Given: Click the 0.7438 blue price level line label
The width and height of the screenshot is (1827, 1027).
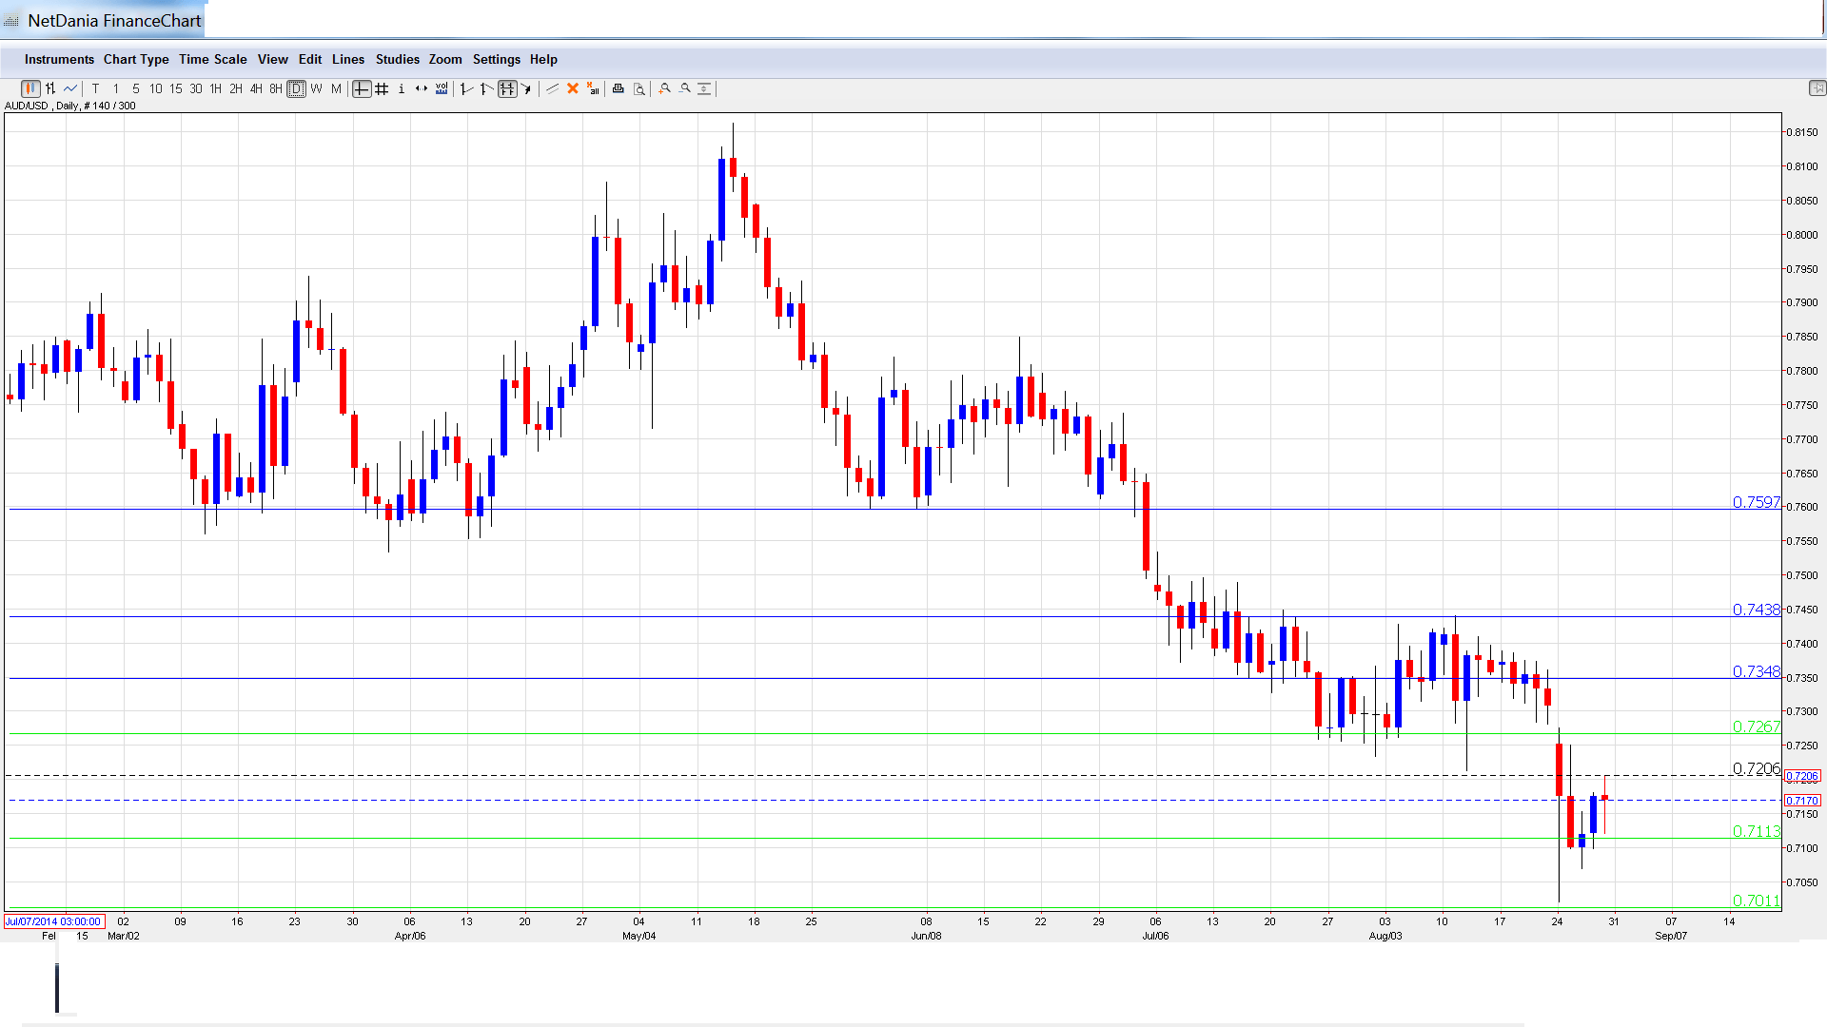Looking at the screenshot, I should click(1756, 610).
